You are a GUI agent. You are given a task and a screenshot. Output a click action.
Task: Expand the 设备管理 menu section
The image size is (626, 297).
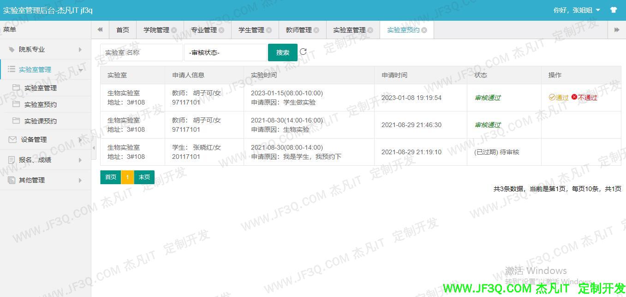coord(45,140)
